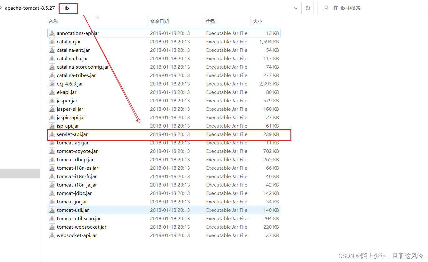Select the file name servlet-api.jar
The width and height of the screenshot is (428, 262).
coord(72,134)
